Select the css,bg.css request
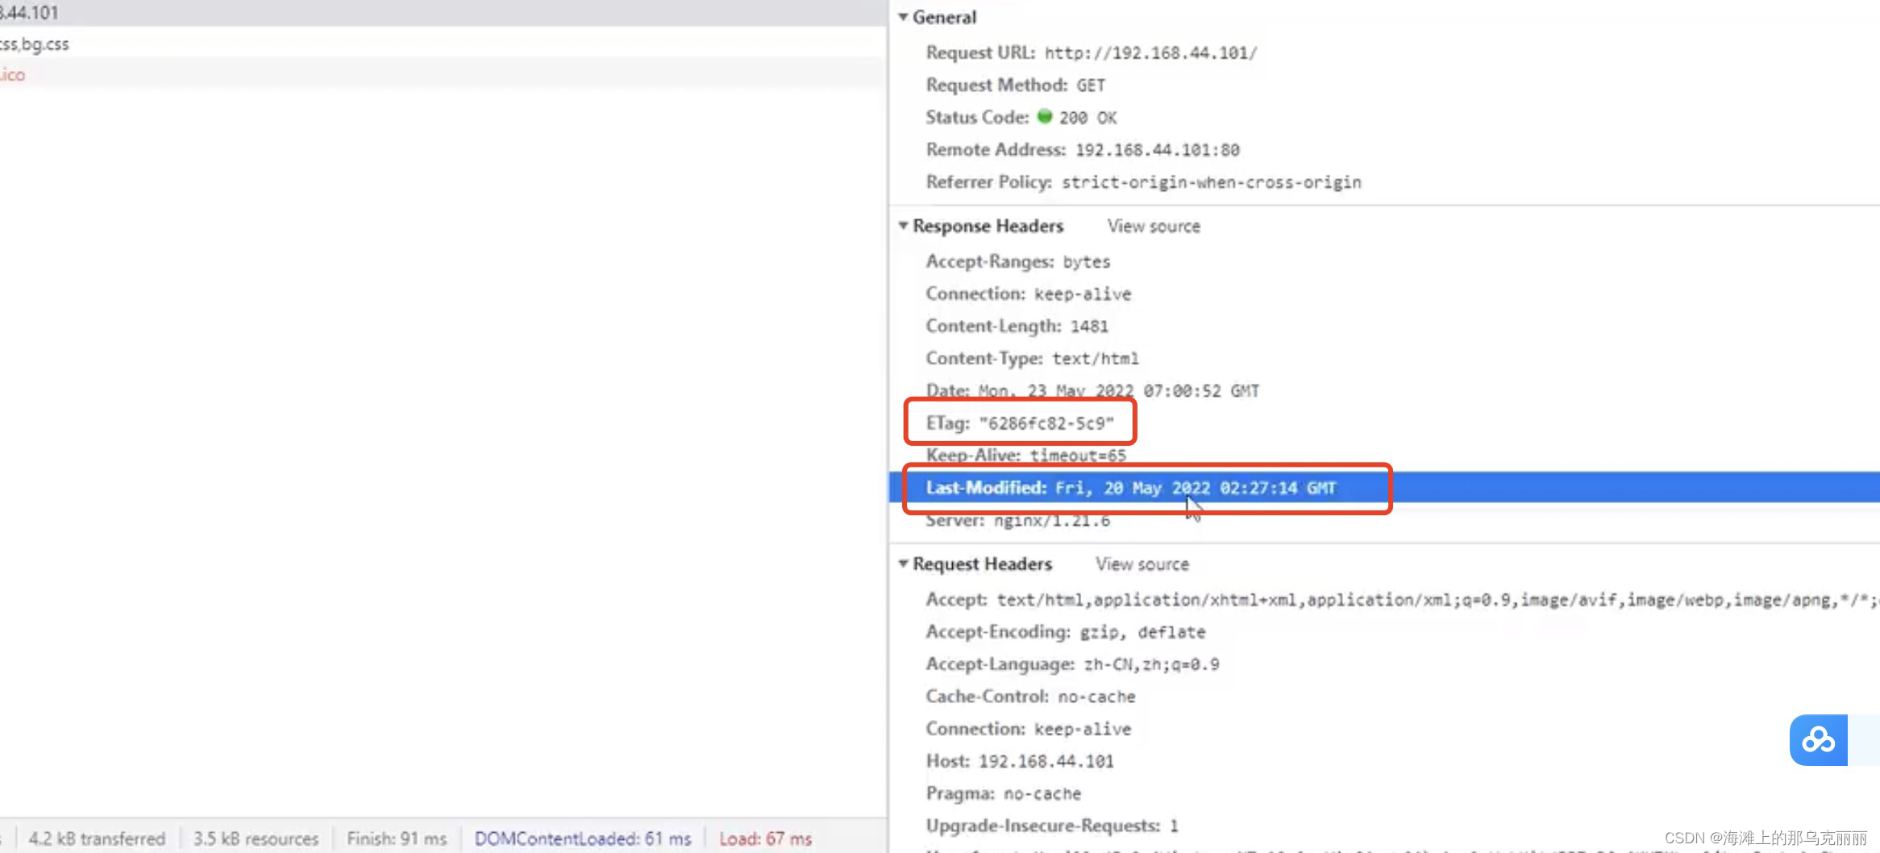The width and height of the screenshot is (1880, 853). point(35,44)
